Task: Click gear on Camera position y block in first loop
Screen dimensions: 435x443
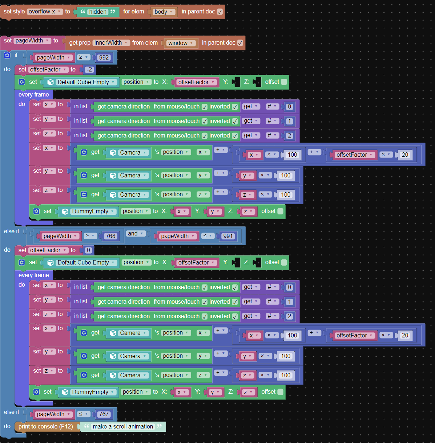Action: (84, 175)
